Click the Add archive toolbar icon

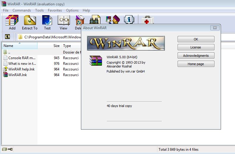pyautogui.click(x=12, y=22)
